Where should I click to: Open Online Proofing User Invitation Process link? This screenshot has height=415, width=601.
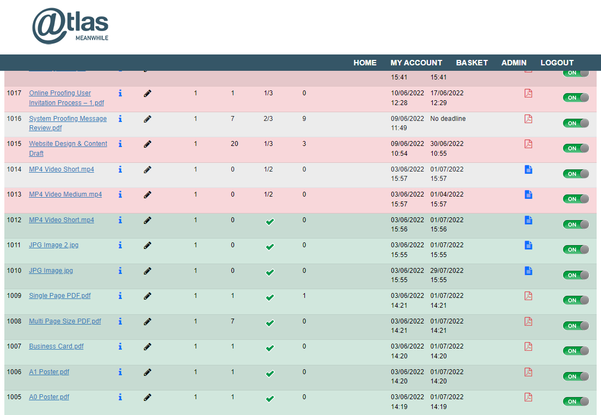(67, 98)
